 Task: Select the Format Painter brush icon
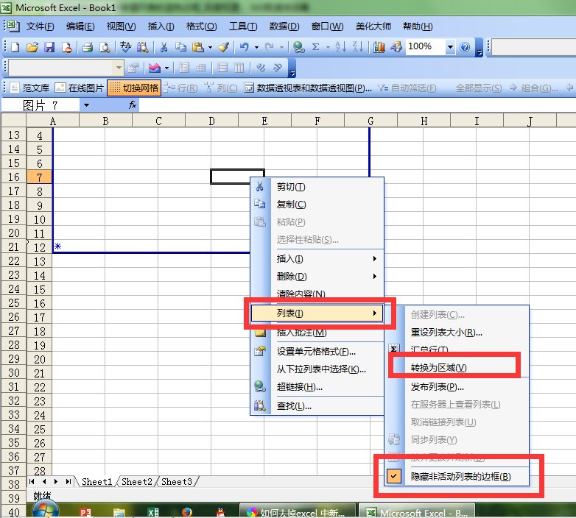pyautogui.click(x=223, y=47)
